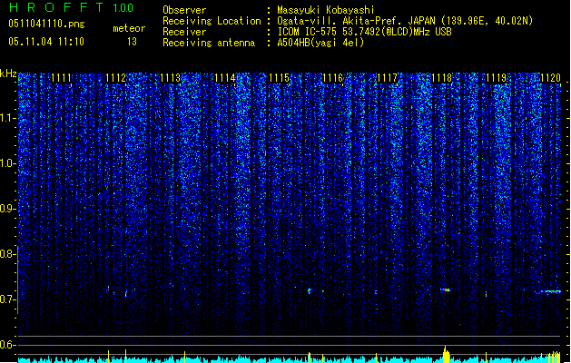Select observer name Masayuki Kobayashi

click(x=326, y=10)
